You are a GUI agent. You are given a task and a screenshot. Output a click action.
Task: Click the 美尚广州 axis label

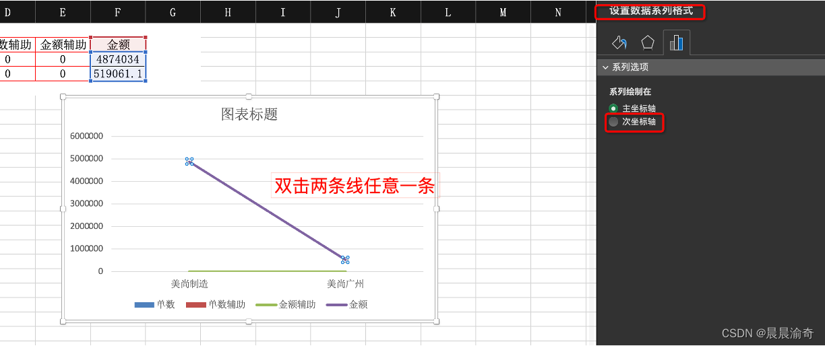point(346,284)
